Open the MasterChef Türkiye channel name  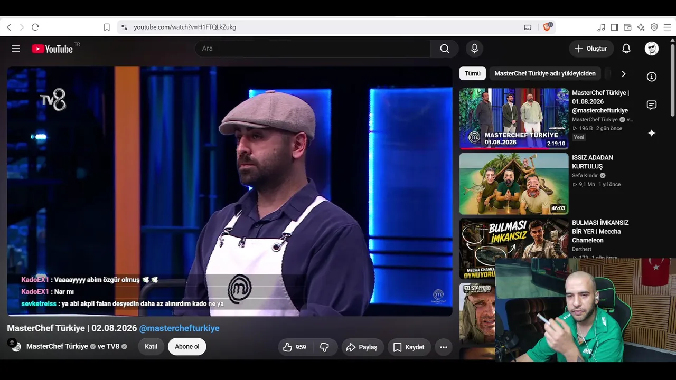[57, 347]
